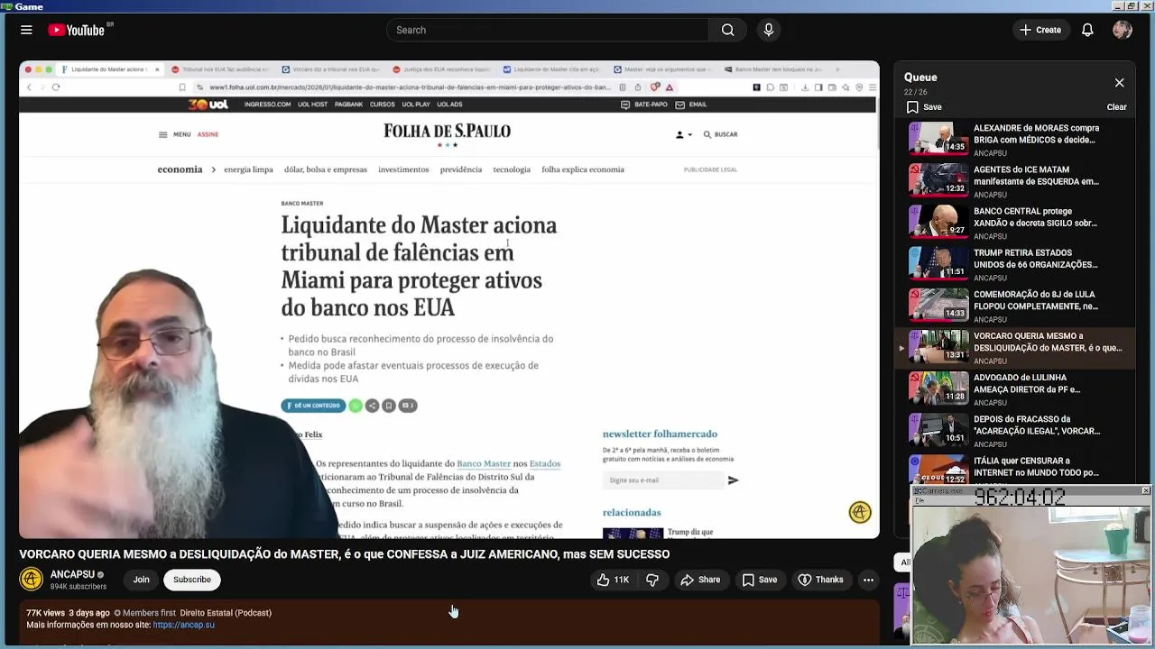The height and width of the screenshot is (649, 1155).
Task: Open COMEMORAÇÃO do 8J de LULA video
Action: click(x=1014, y=305)
